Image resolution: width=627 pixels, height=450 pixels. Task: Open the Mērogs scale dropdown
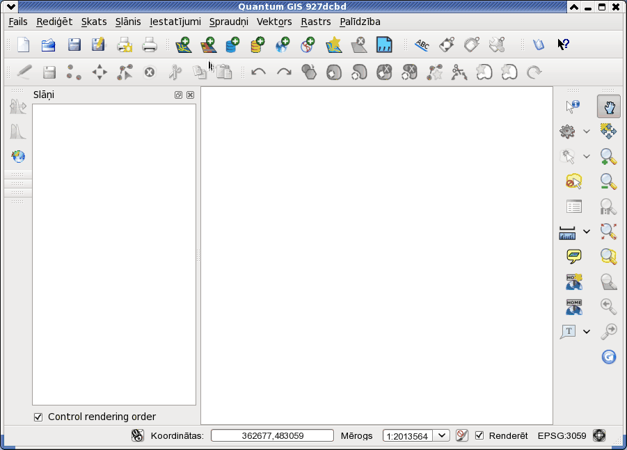441,435
